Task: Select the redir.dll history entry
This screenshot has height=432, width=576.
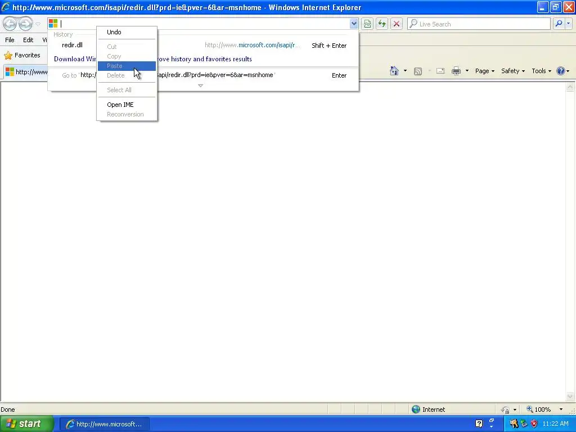Action: [72, 45]
